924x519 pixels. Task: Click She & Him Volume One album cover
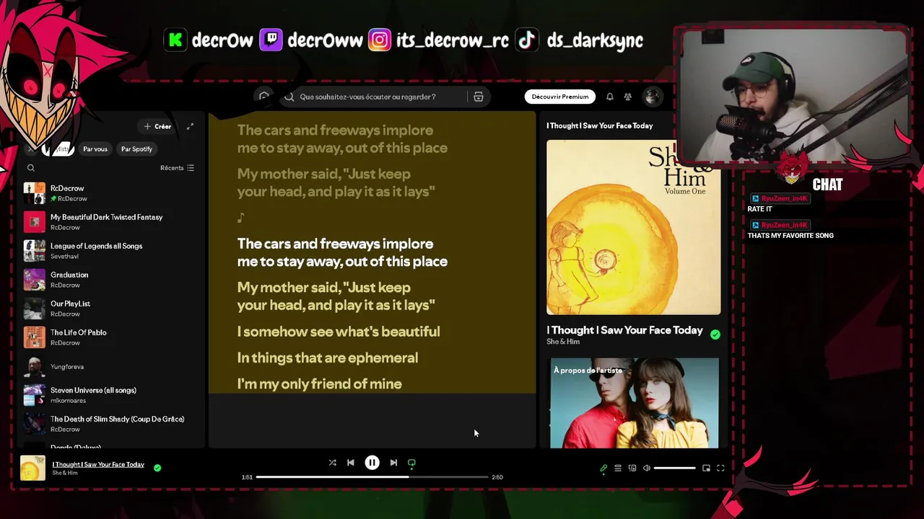(633, 227)
